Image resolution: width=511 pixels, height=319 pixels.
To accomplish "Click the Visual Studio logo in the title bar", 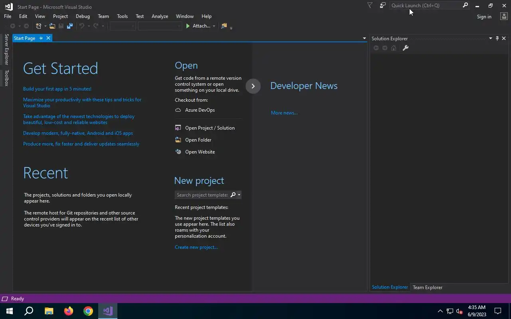I will (x=8, y=6).
